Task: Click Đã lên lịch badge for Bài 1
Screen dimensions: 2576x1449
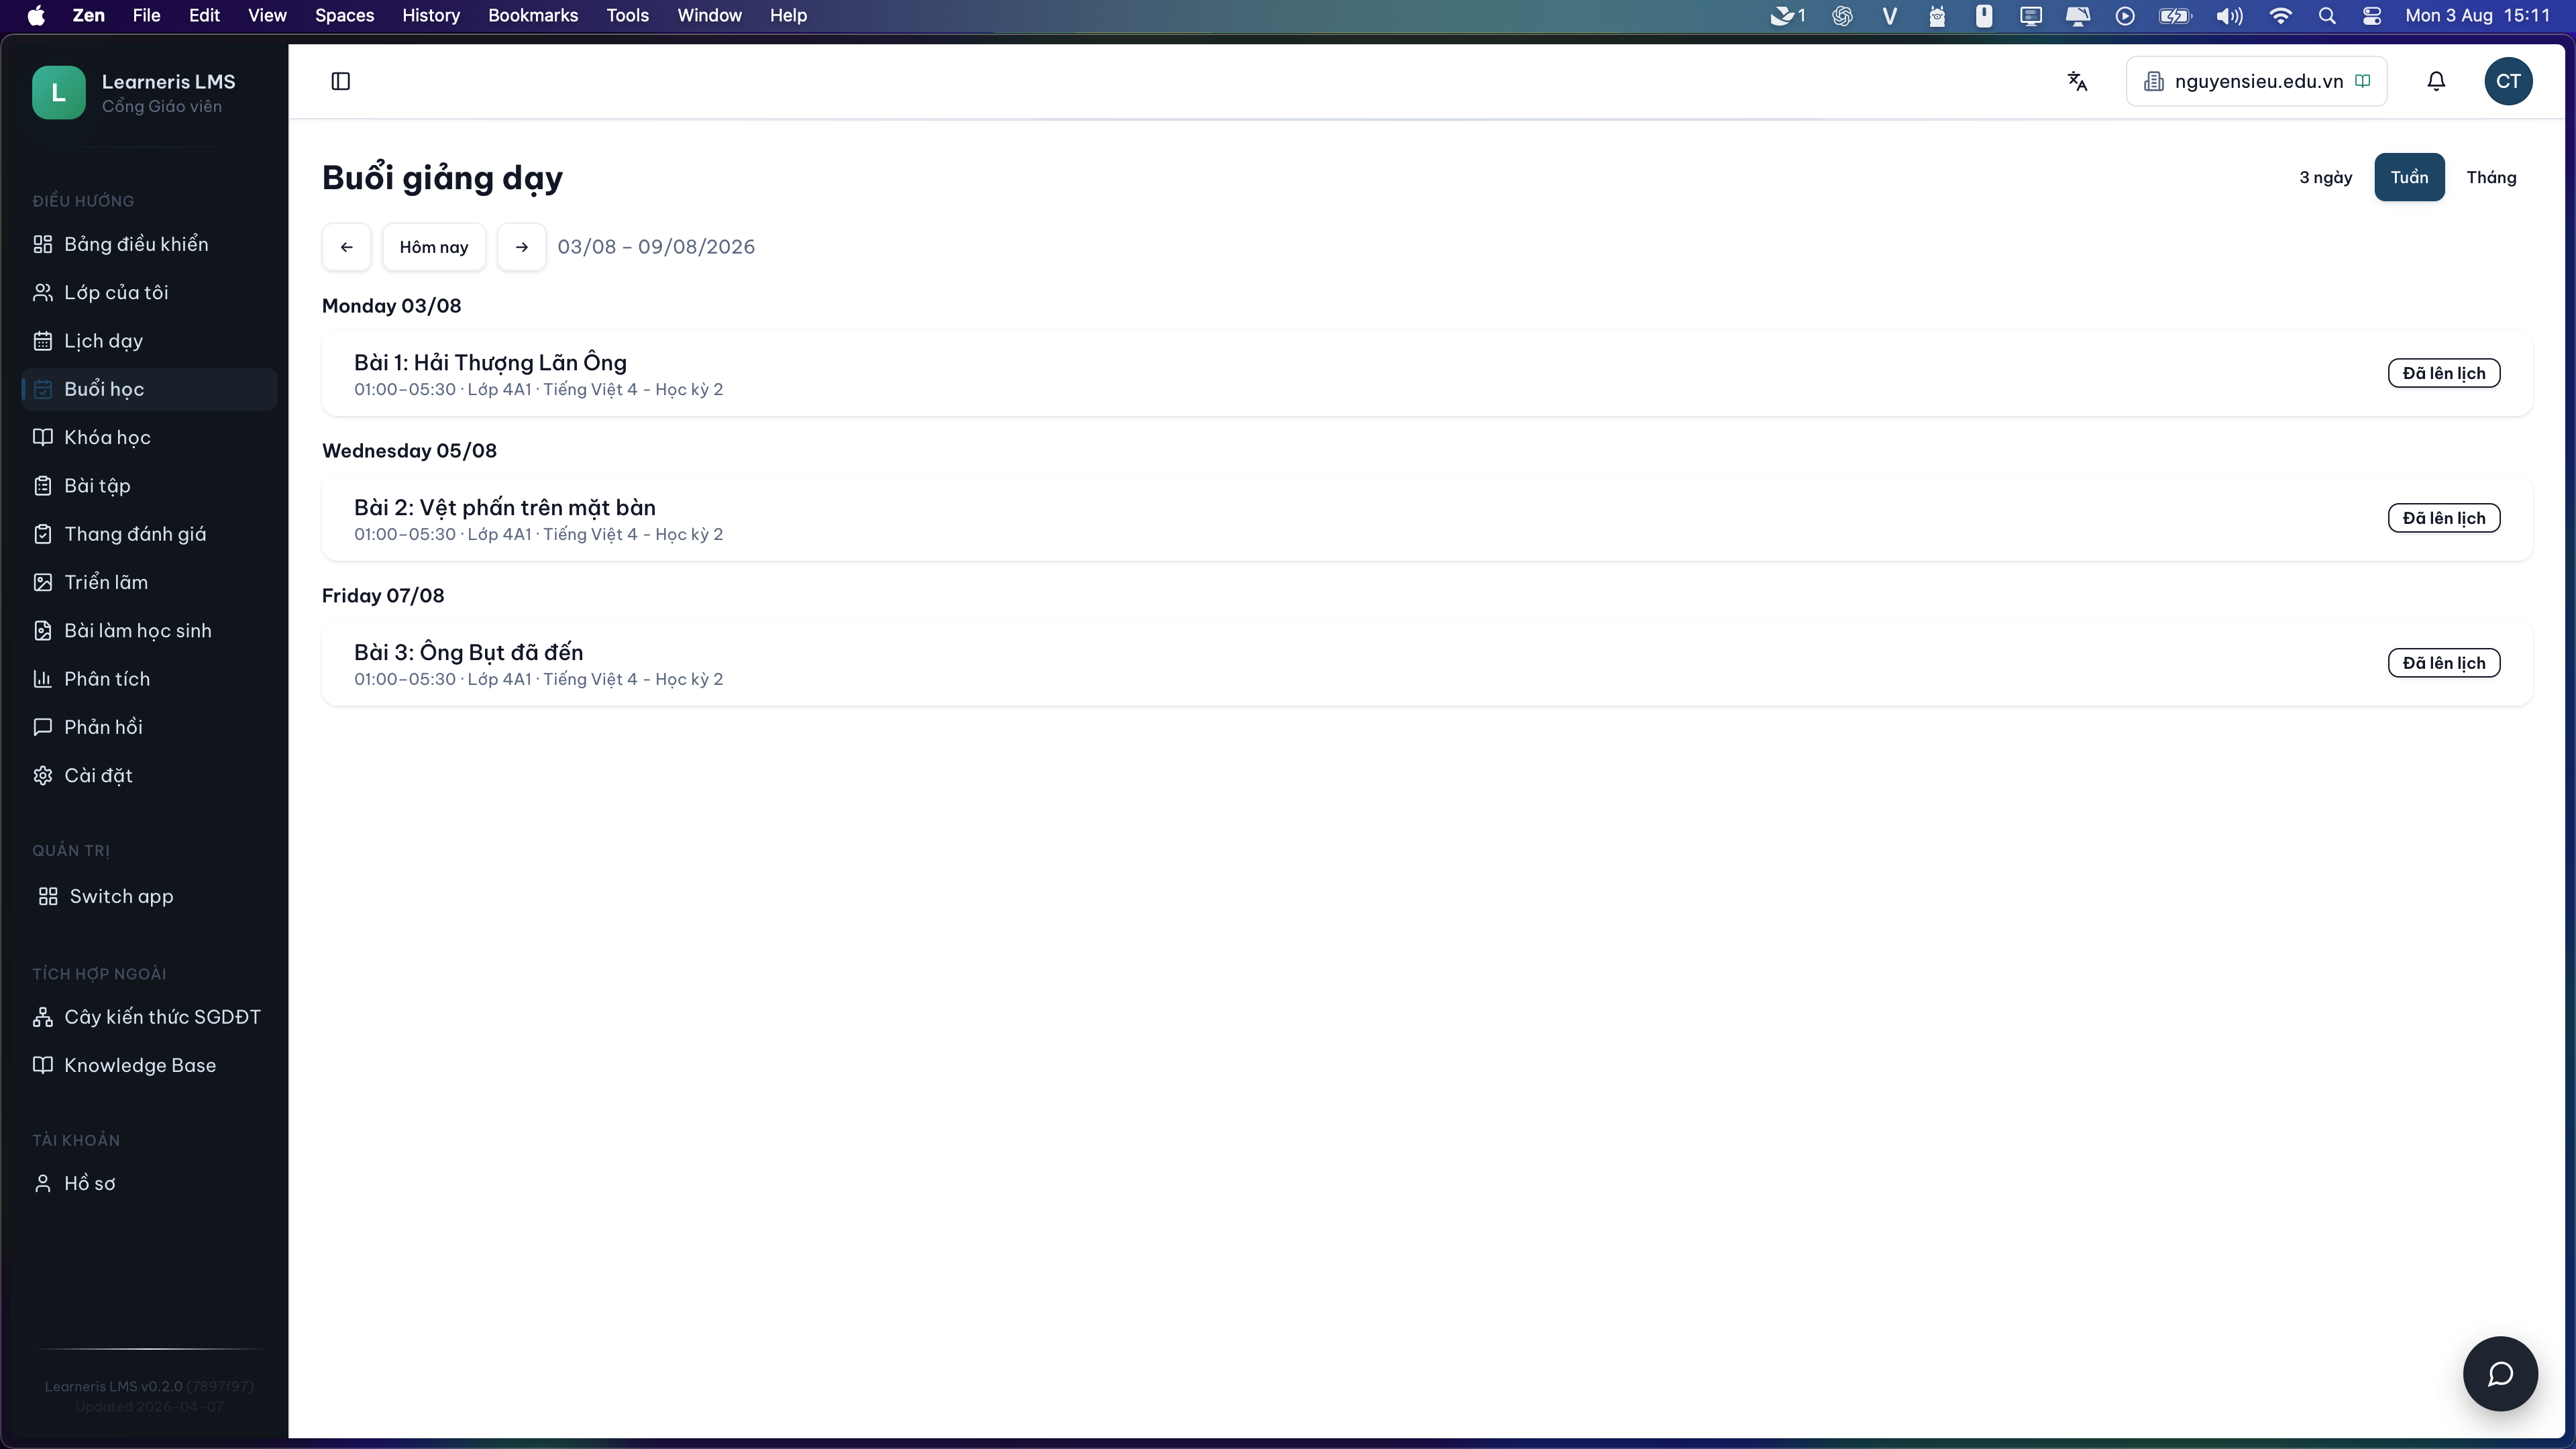Action: (2443, 373)
